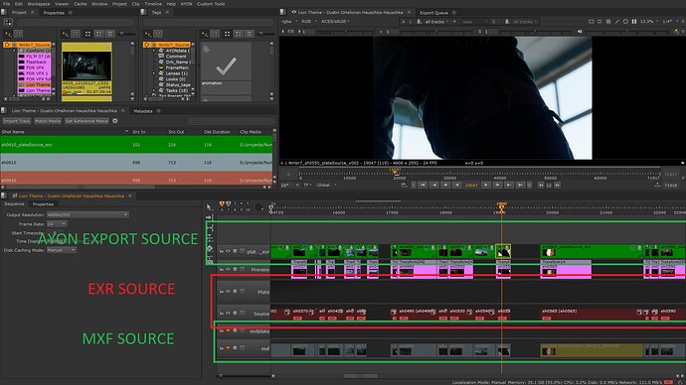The image size is (686, 385).
Task: Click the Import Track button
Action: [x=17, y=121]
